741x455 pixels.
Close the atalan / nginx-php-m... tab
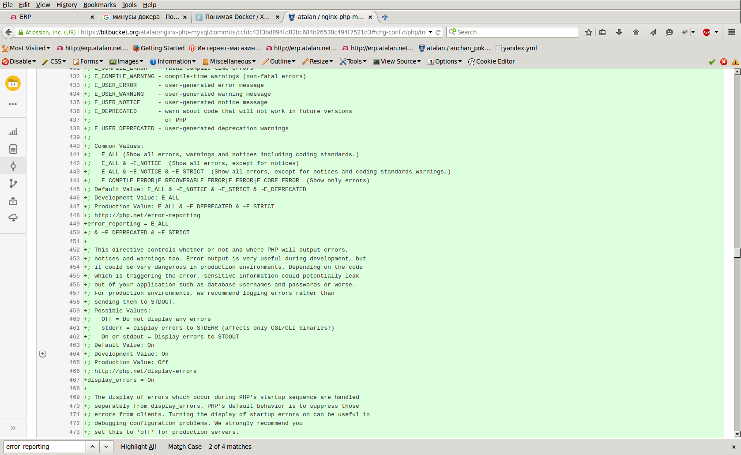click(370, 17)
